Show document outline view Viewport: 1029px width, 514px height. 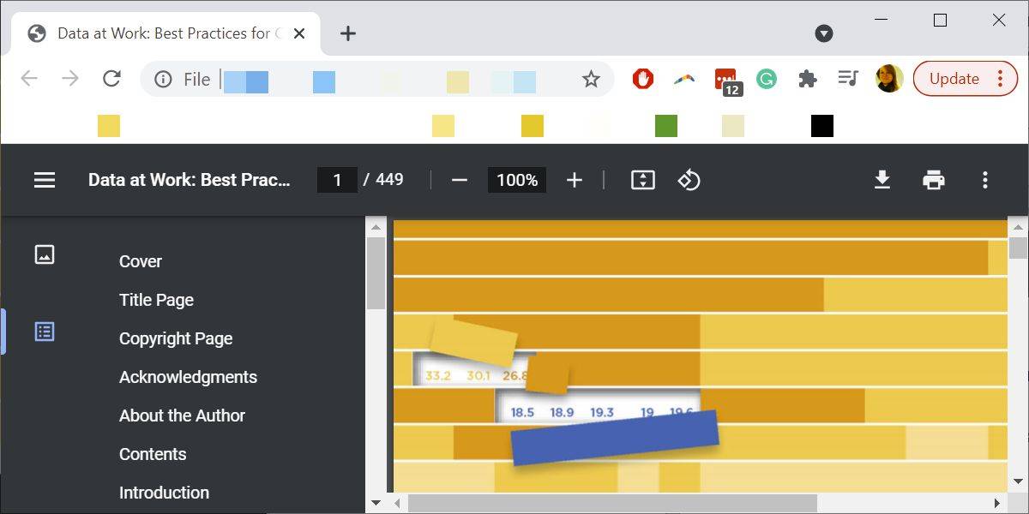pyautogui.click(x=45, y=332)
